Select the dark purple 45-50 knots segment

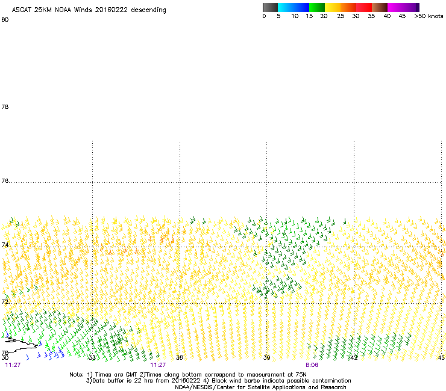click(411, 7)
